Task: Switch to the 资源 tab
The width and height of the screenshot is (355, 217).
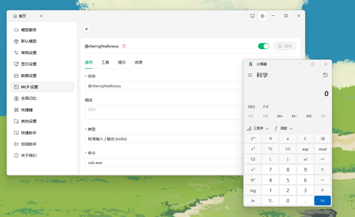Action: pos(138,63)
